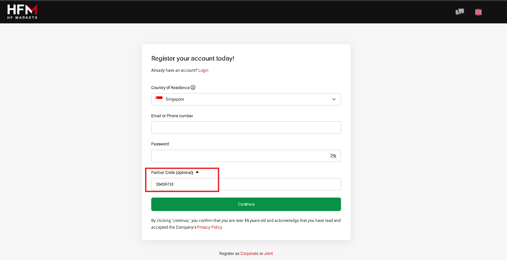Toggle password visibility eye icon
Image resolution: width=507 pixels, height=260 pixels.
(x=333, y=156)
